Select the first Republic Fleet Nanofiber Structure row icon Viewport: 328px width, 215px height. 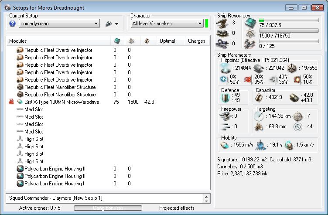(20, 87)
